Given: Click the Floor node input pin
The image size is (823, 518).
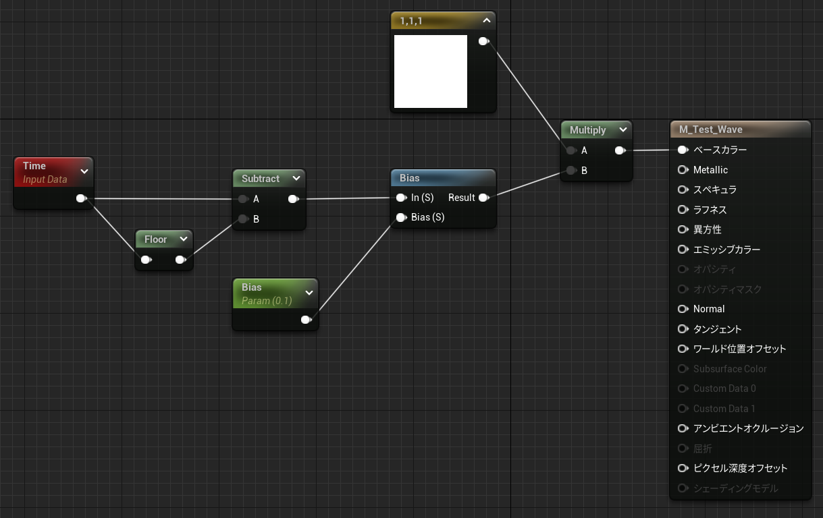Looking at the screenshot, I should point(145,260).
